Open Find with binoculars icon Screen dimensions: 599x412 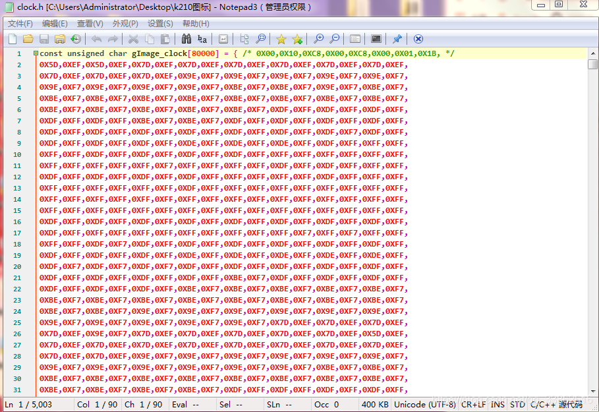point(186,39)
